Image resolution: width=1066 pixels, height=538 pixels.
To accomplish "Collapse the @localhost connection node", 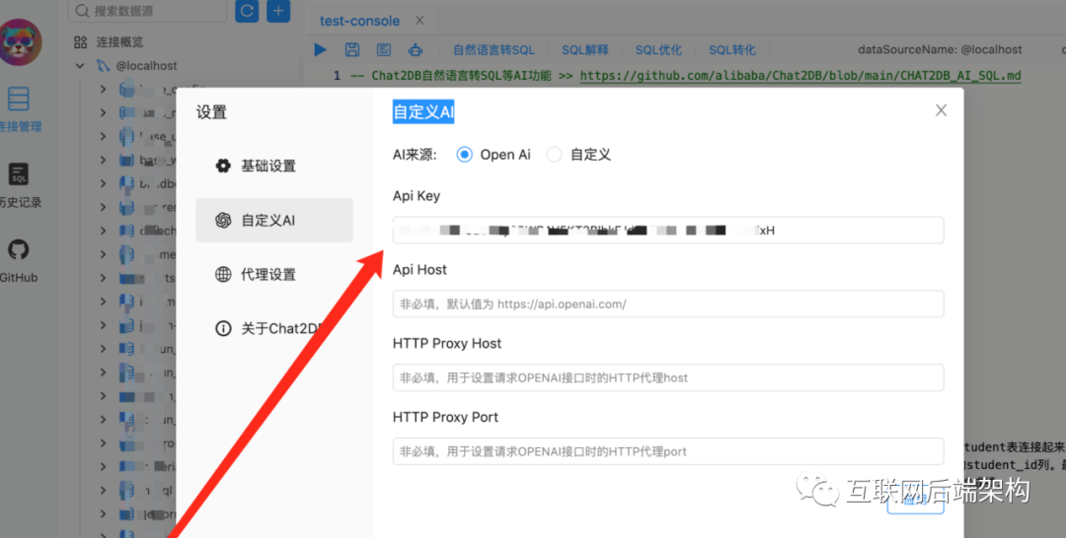I will pyautogui.click(x=80, y=66).
